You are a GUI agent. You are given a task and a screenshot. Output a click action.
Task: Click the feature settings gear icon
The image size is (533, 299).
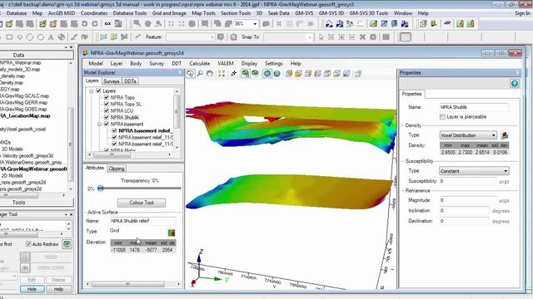tap(373, 37)
